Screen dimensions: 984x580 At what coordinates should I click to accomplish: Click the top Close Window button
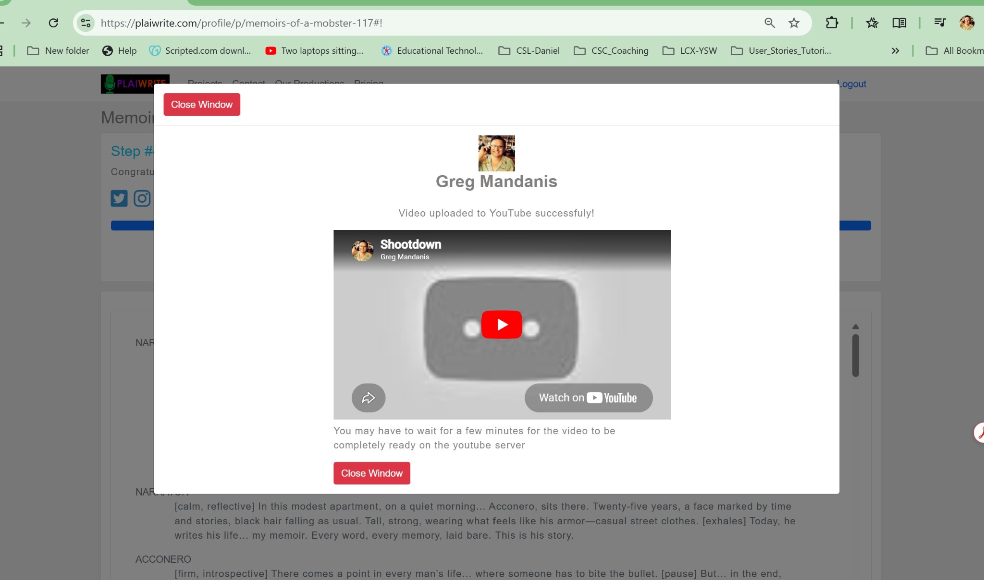pos(202,104)
